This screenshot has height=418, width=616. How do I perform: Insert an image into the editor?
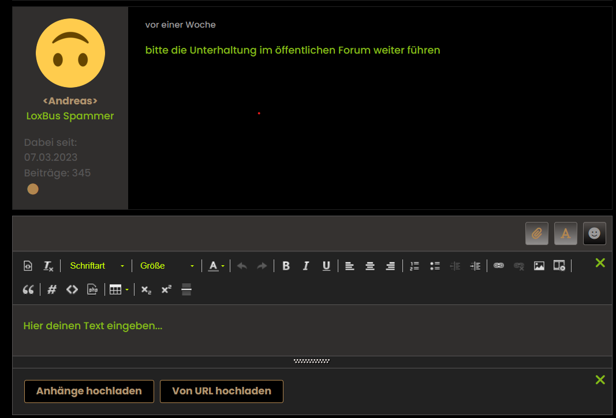click(x=539, y=266)
